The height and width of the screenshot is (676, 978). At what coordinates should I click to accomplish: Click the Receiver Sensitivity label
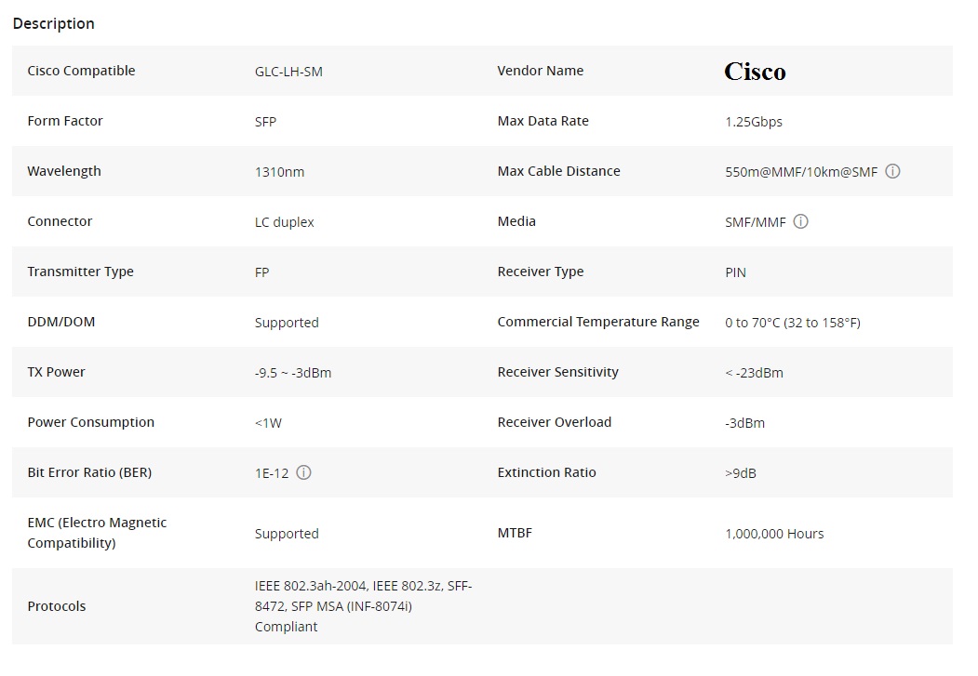[557, 372]
